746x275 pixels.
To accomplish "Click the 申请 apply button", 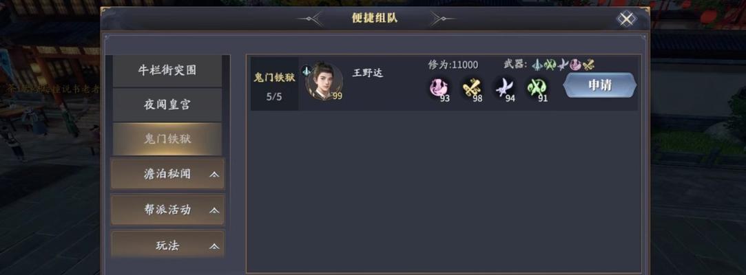I will pyautogui.click(x=599, y=85).
